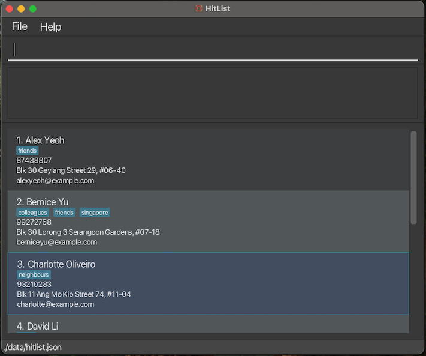Maximize window using the green button

pyautogui.click(x=33, y=8)
